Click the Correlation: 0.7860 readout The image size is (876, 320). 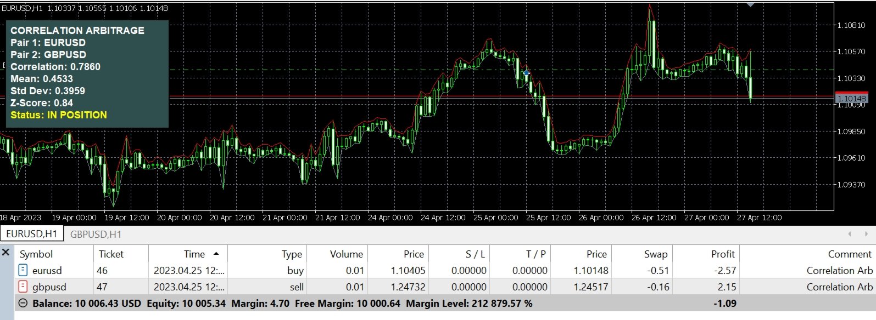coord(55,66)
